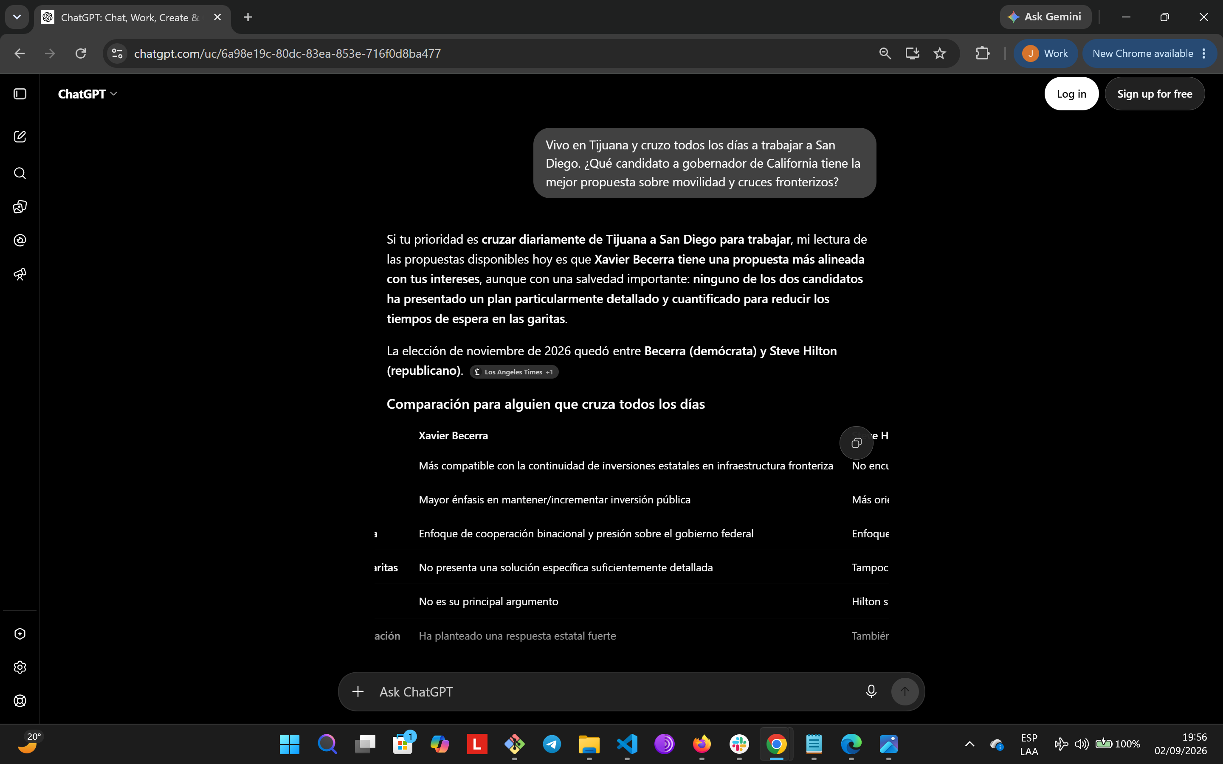Open Notepad from the taskbar
1223x764 pixels.
pos(814,744)
